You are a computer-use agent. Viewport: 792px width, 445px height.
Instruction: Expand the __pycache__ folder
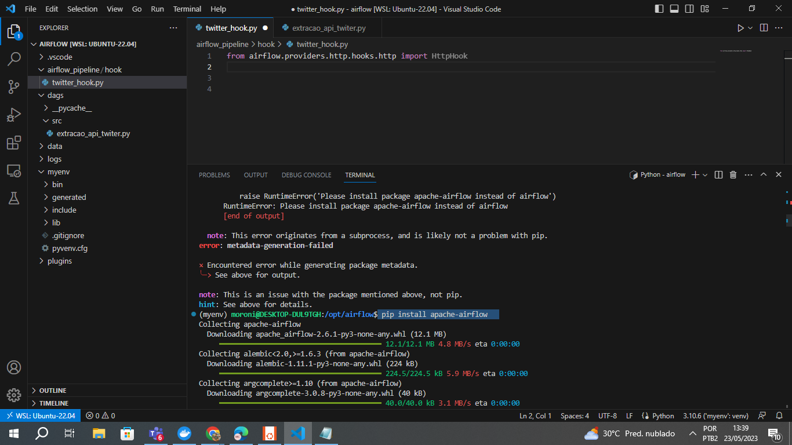[107, 108]
